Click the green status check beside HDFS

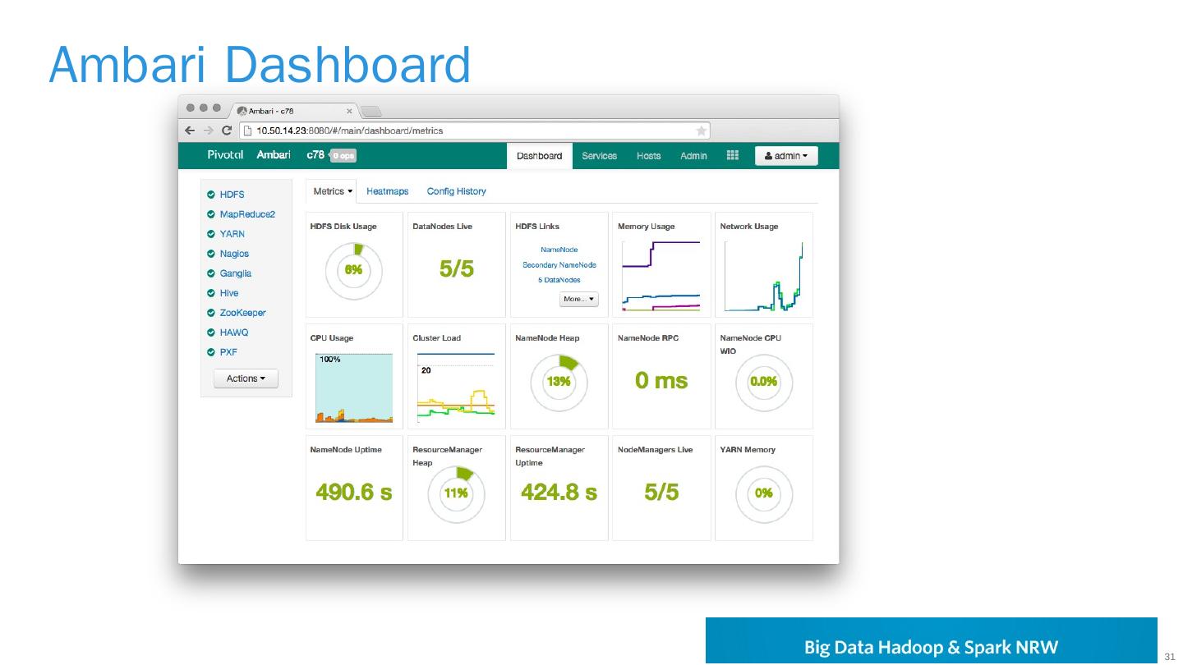tap(211, 195)
